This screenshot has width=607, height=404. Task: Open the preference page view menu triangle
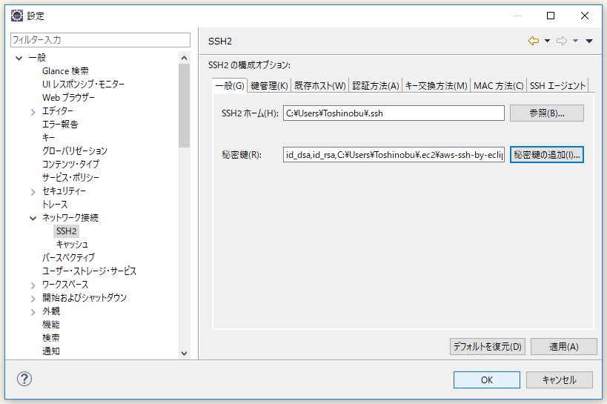[x=589, y=41]
